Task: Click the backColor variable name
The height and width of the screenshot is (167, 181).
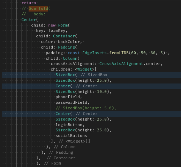Action: pyautogui.click(x=69, y=42)
